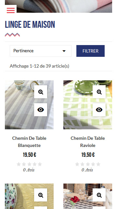117x209 pixels.
Task: Open 0 Avis link for Raviole
Action: pos(87,170)
